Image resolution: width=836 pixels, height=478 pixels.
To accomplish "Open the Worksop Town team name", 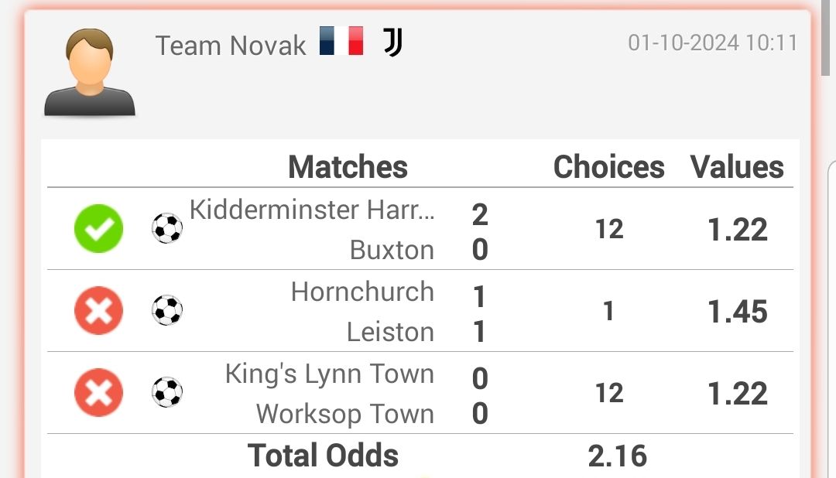I will (345, 414).
